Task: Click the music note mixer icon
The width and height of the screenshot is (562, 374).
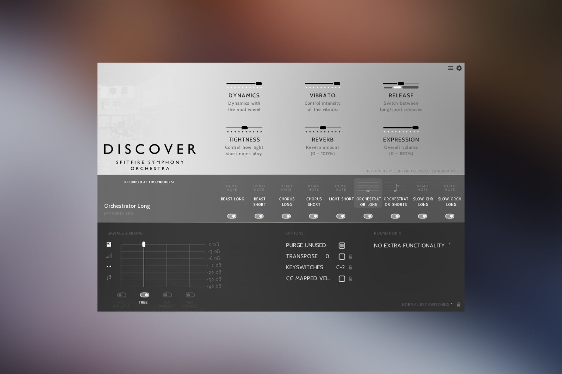Action: click(109, 278)
